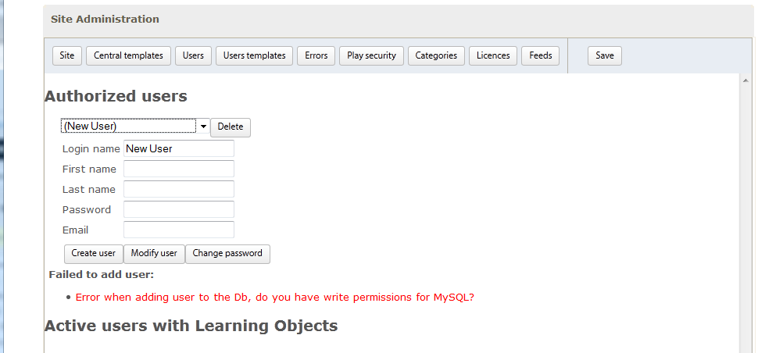This screenshot has width=758, height=353.
Task: Go to the Categories tab
Action: click(436, 55)
